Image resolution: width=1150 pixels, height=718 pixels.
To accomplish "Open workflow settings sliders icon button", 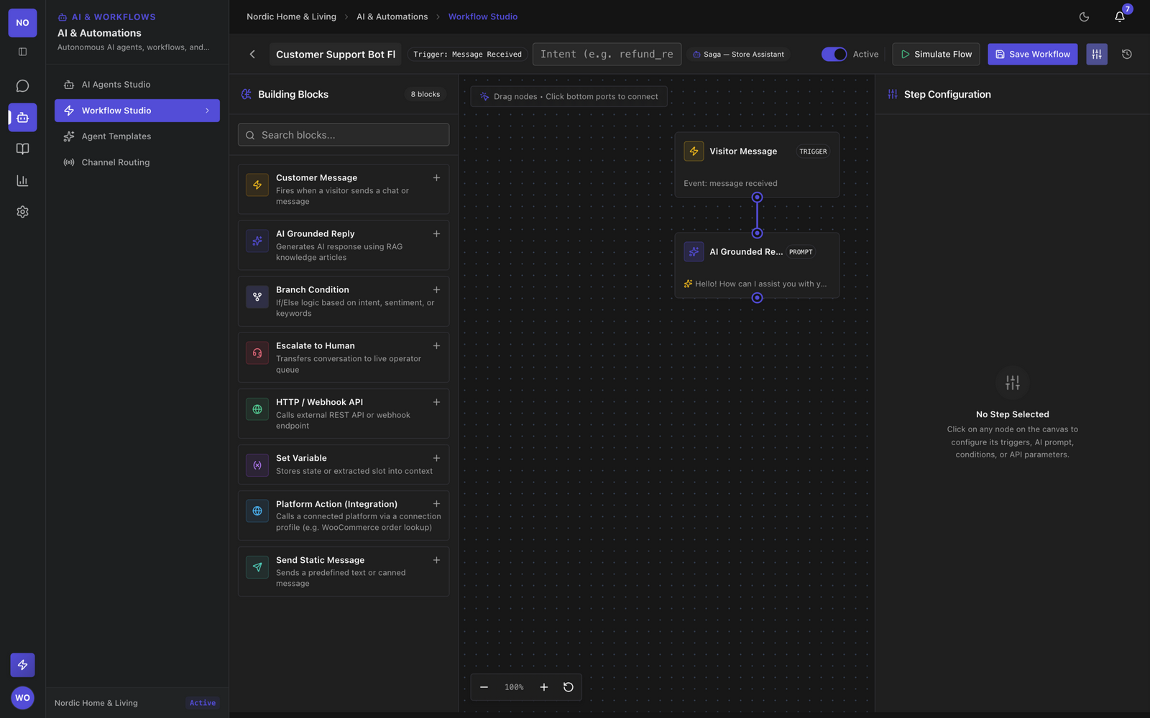I will tap(1097, 54).
